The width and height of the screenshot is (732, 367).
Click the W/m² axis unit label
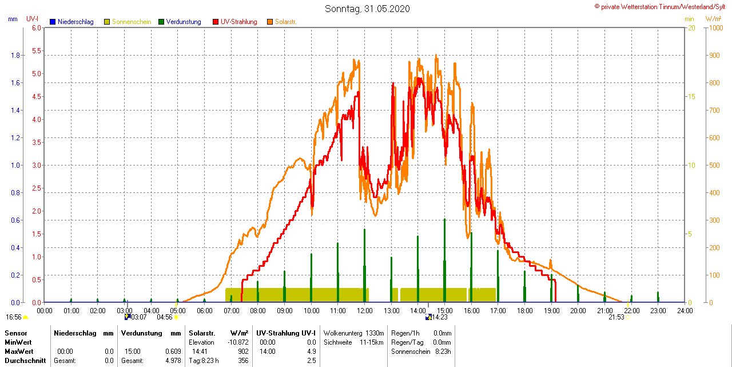tap(713, 19)
